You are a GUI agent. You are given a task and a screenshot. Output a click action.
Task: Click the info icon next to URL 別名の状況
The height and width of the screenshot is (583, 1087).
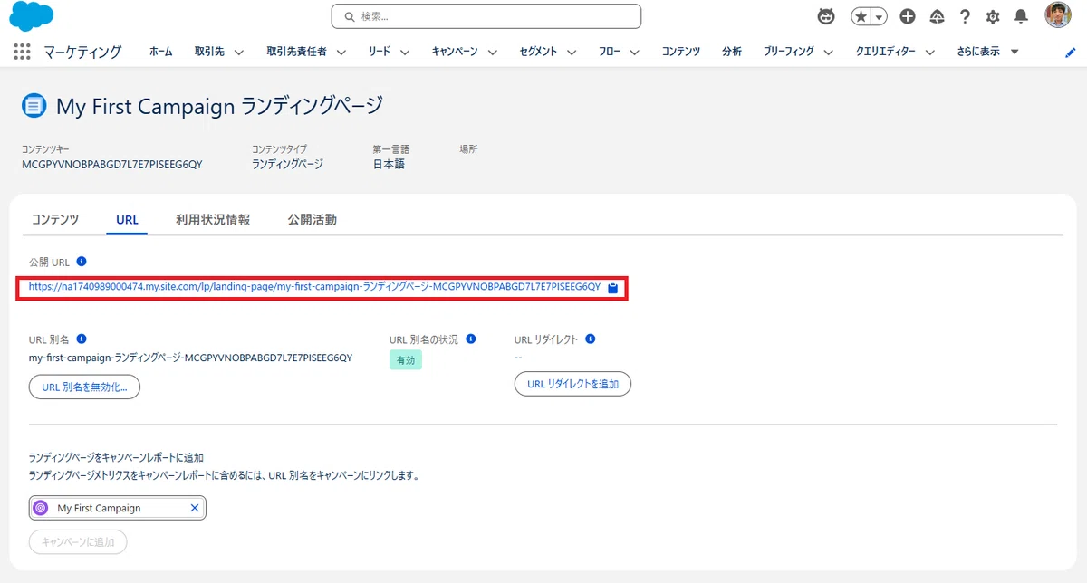coord(470,339)
